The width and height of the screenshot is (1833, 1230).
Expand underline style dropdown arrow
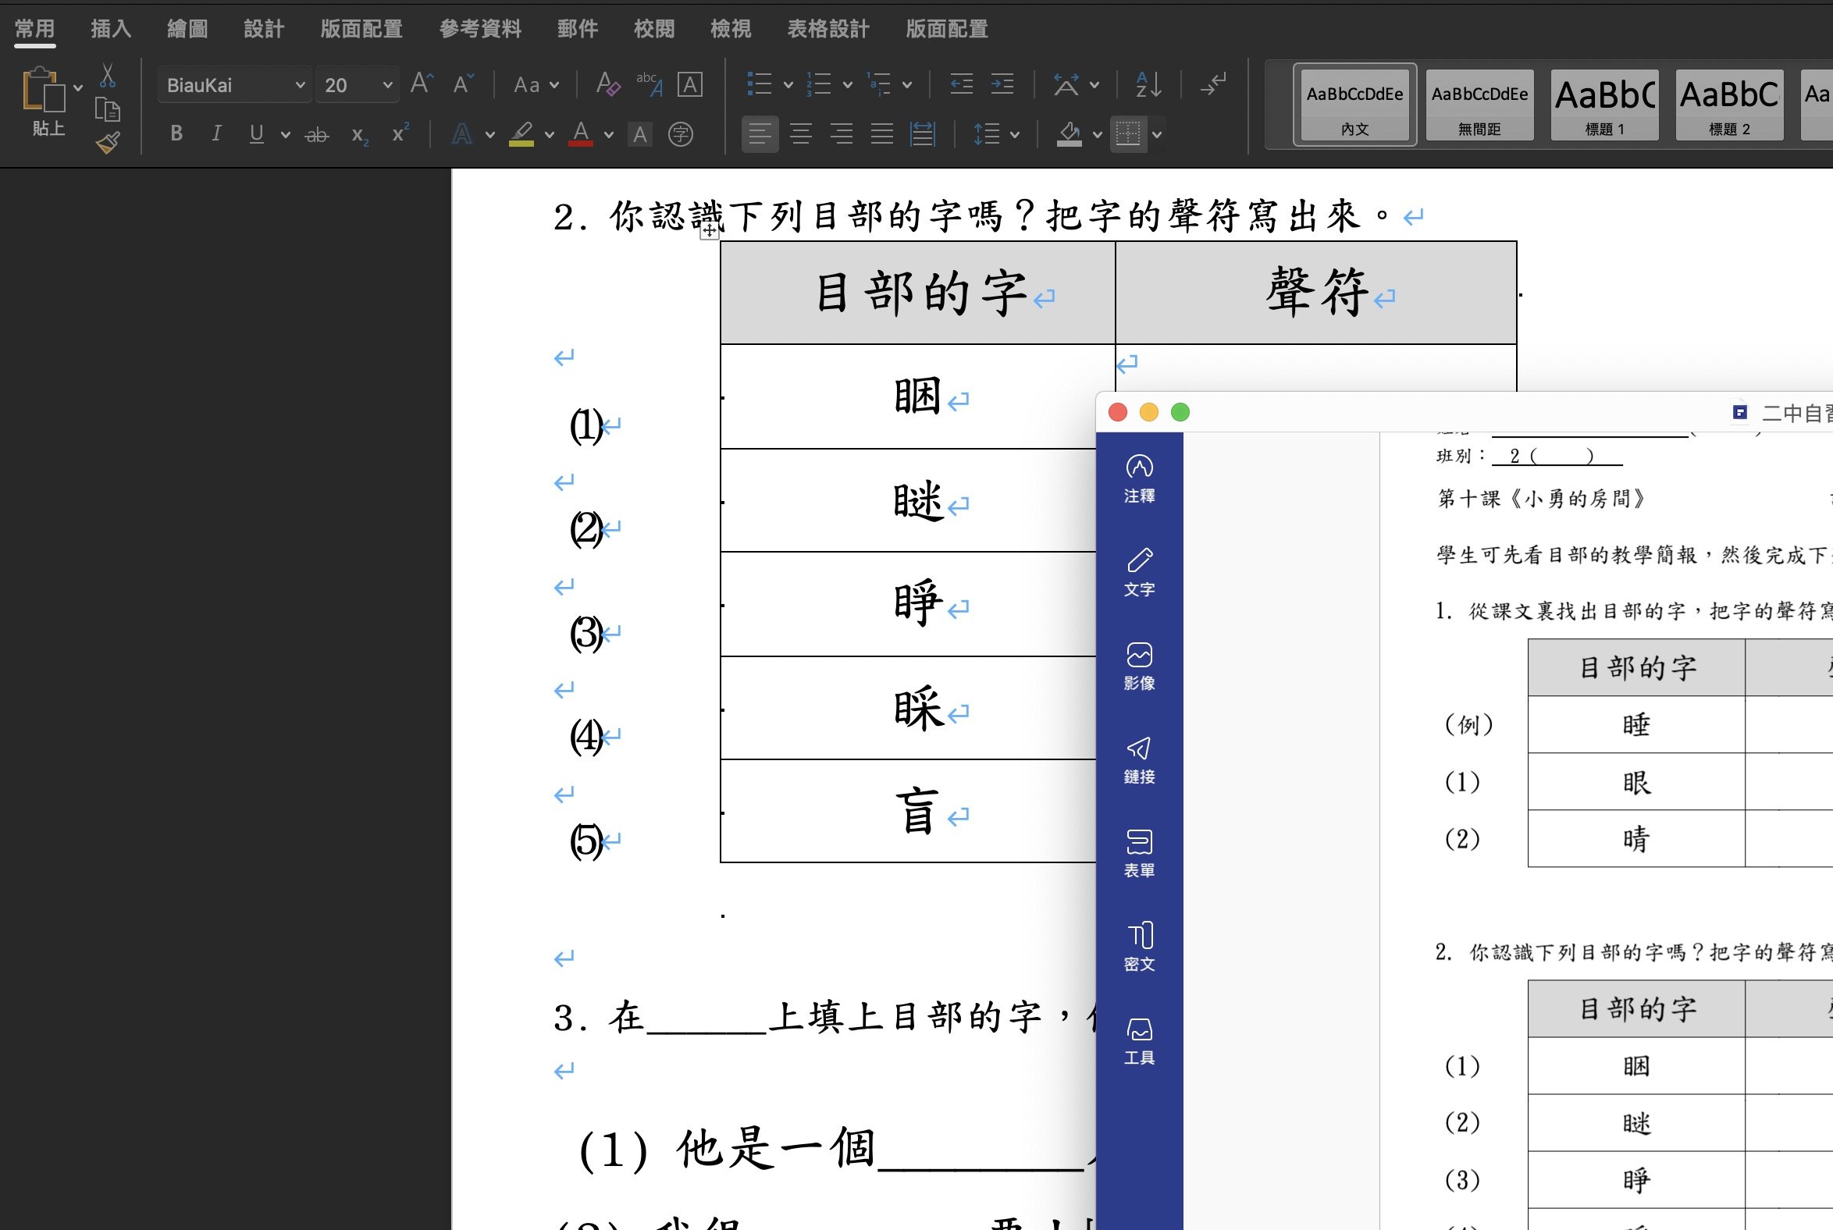click(x=286, y=135)
